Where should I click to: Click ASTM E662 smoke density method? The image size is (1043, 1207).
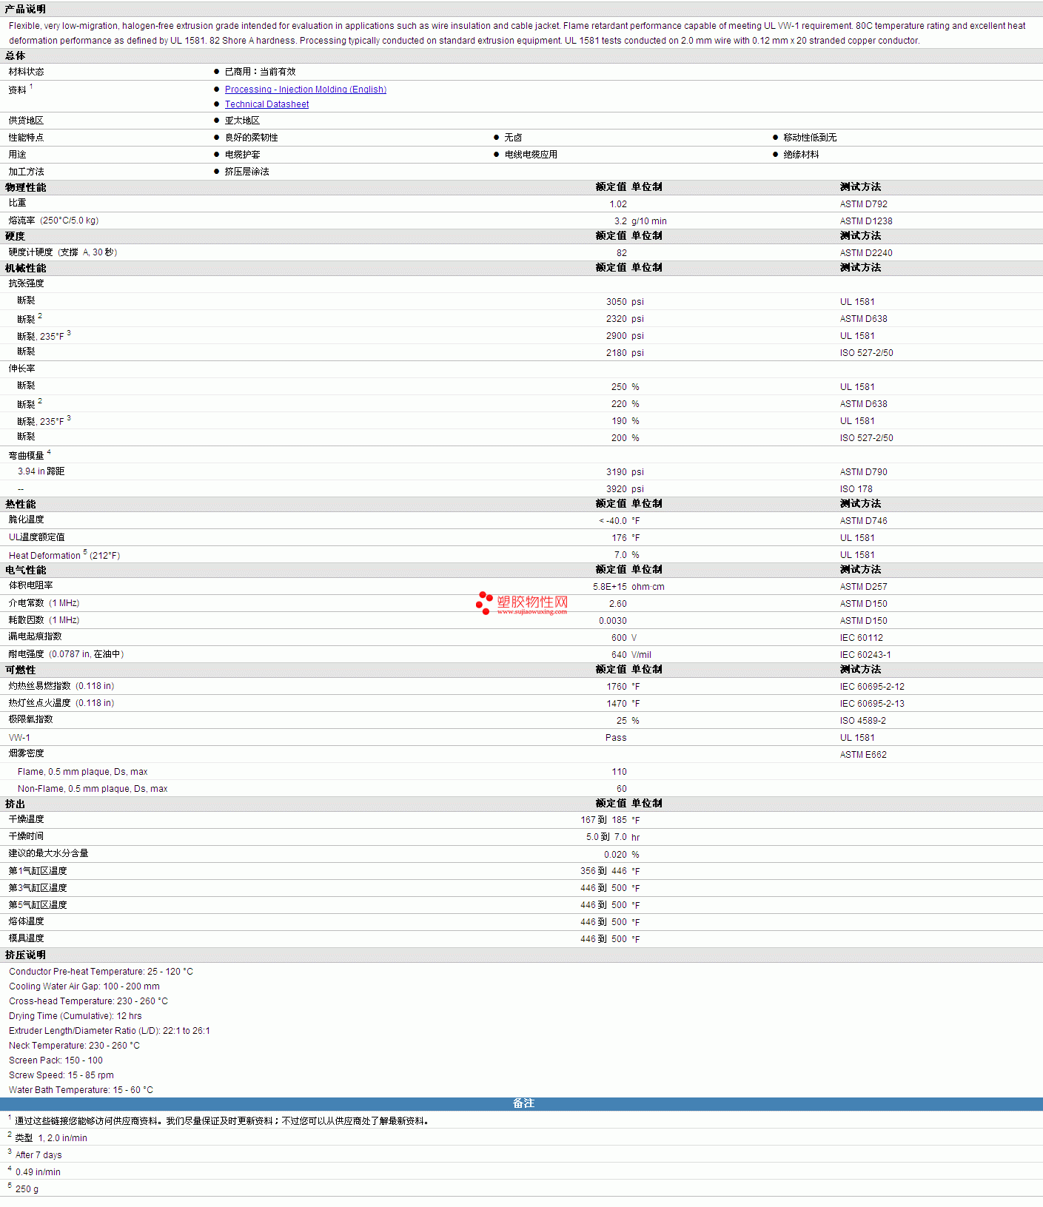pos(863,755)
